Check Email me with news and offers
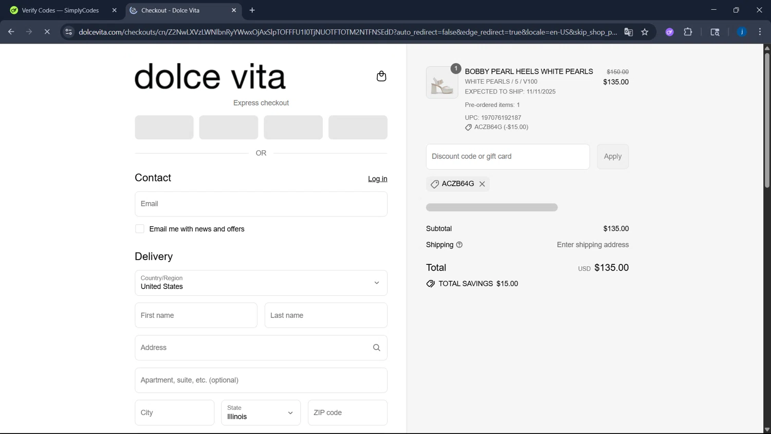The height and width of the screenshot is (434, 771). pyautogui.click(x=140, y=229)
